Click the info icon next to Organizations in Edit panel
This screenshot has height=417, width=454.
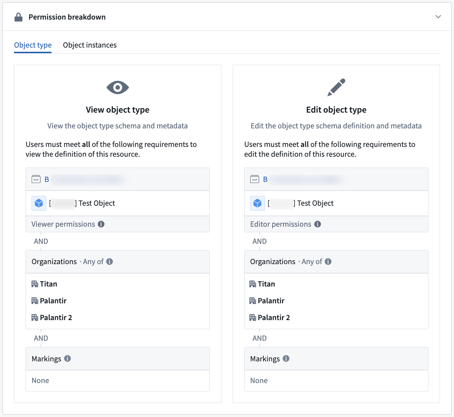pos(328,262)
